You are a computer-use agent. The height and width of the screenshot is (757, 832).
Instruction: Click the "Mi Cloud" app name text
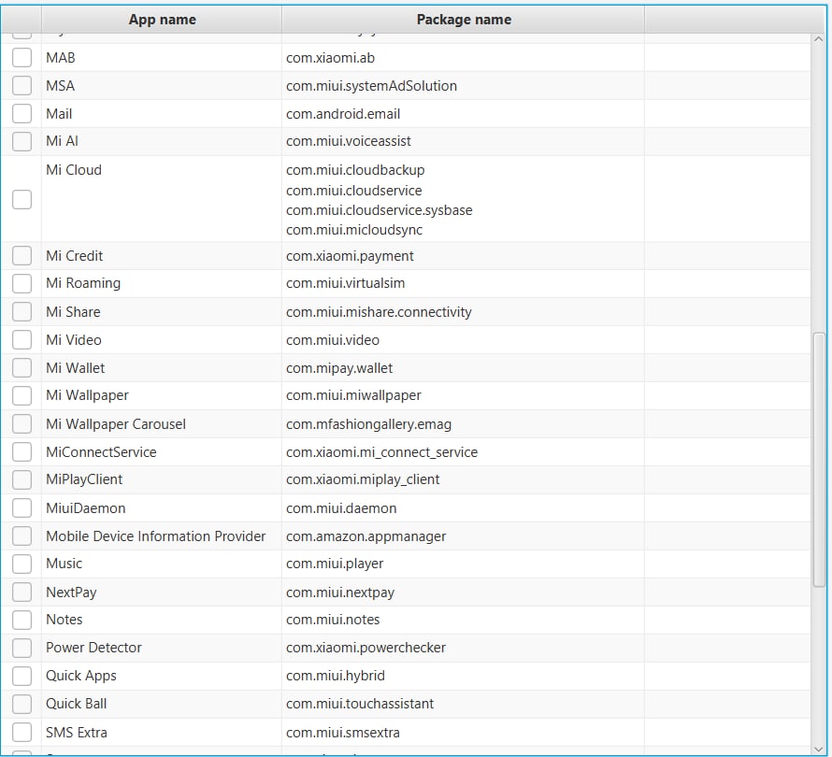(x=74, y=170)
